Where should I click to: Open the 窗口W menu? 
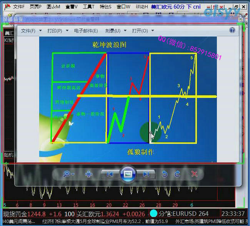[x=123, y=7]
